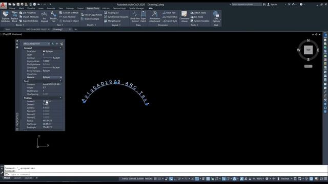Image resolution: width=328 pixels, height=184 pixels.
Task: Click Quick Select icon in Properties palette
Action: click(x=61, y=44)
